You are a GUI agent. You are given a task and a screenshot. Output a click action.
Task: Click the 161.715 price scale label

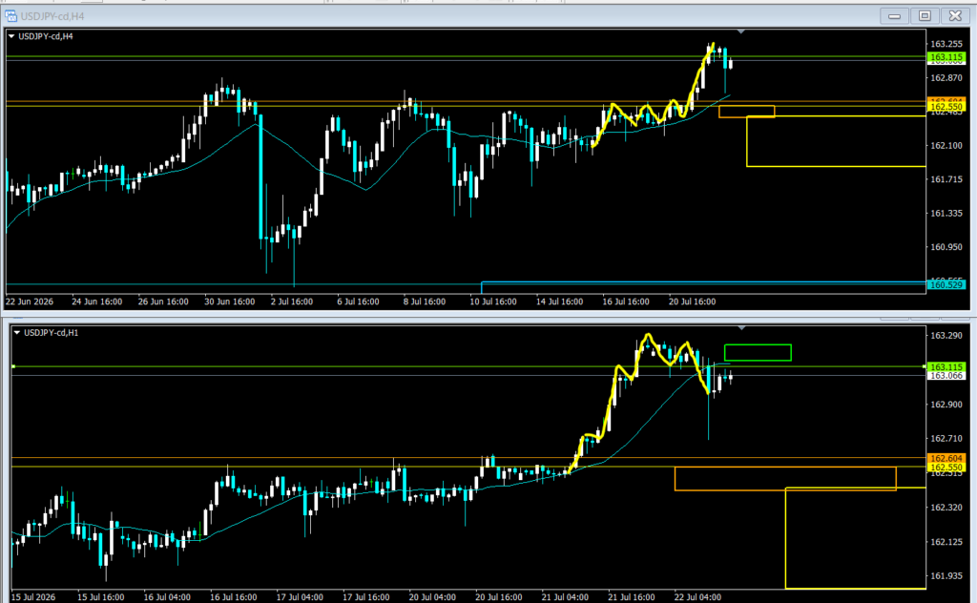click(x=946, y=179)
